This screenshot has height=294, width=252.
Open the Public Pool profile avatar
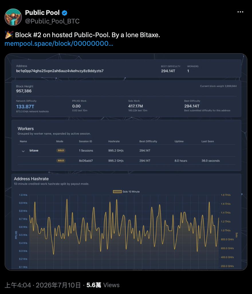13,17
